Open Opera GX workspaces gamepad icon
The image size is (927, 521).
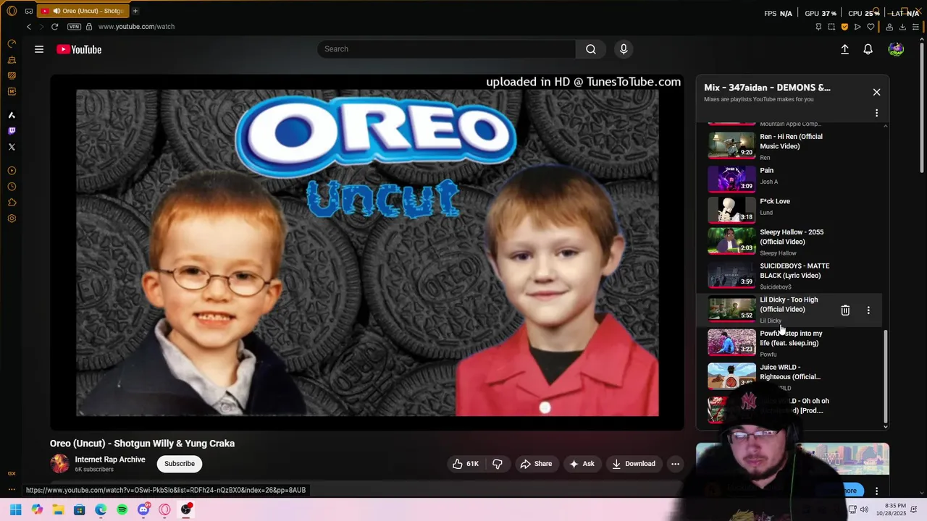[29, 11]
